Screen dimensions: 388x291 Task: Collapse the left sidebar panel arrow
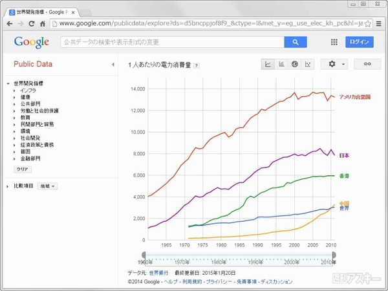click(x=113, y=65)
